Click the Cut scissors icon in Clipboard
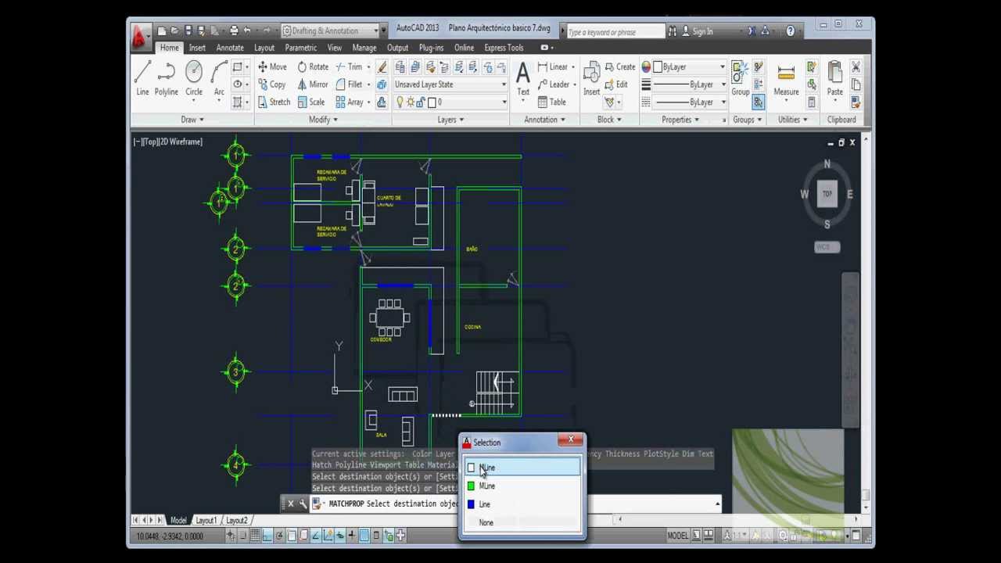1001x563 pixels. (856, 68)
